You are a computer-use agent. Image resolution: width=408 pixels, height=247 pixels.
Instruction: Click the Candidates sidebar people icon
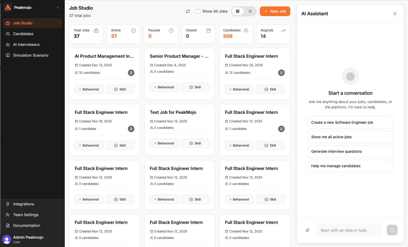pyautogui.click(x=8, y=34)
